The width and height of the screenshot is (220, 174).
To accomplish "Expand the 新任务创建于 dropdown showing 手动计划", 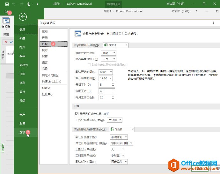I will coord(118,137).
